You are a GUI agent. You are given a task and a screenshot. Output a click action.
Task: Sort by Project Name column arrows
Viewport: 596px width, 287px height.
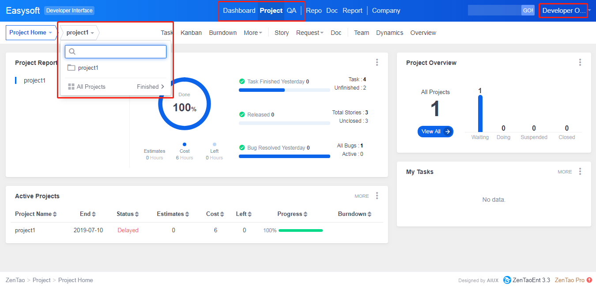[55, 214]
